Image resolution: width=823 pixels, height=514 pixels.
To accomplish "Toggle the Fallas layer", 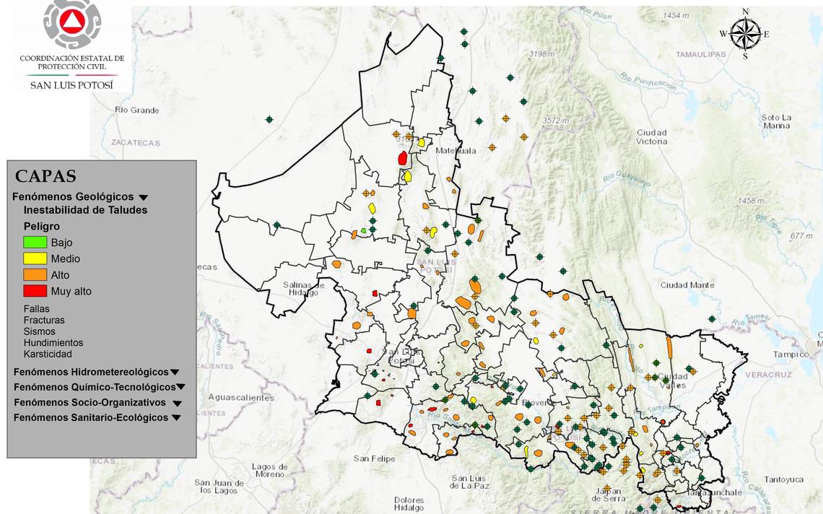I will point(38,308).
